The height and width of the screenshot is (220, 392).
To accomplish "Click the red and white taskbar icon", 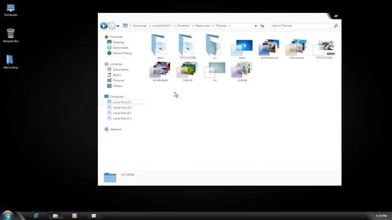I will (x=94, y=216).
